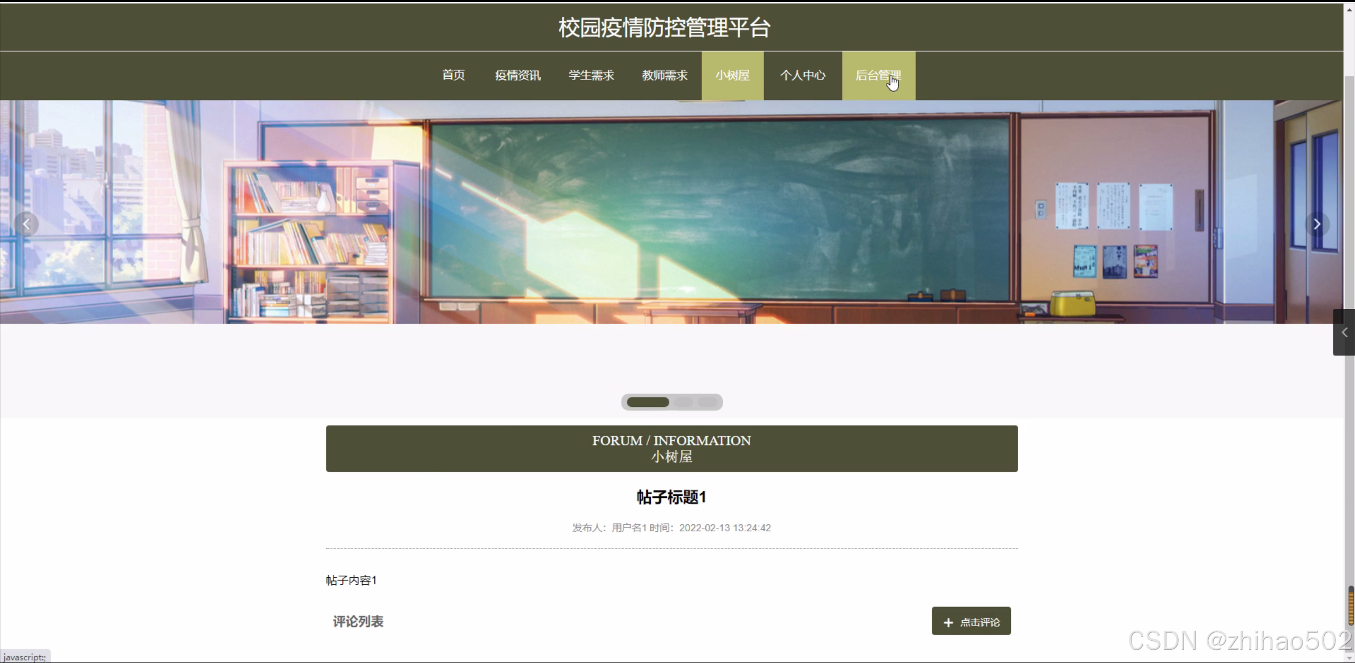1355x663 pixels.
Task: Open the 学生需求 page
Action: 591,75
